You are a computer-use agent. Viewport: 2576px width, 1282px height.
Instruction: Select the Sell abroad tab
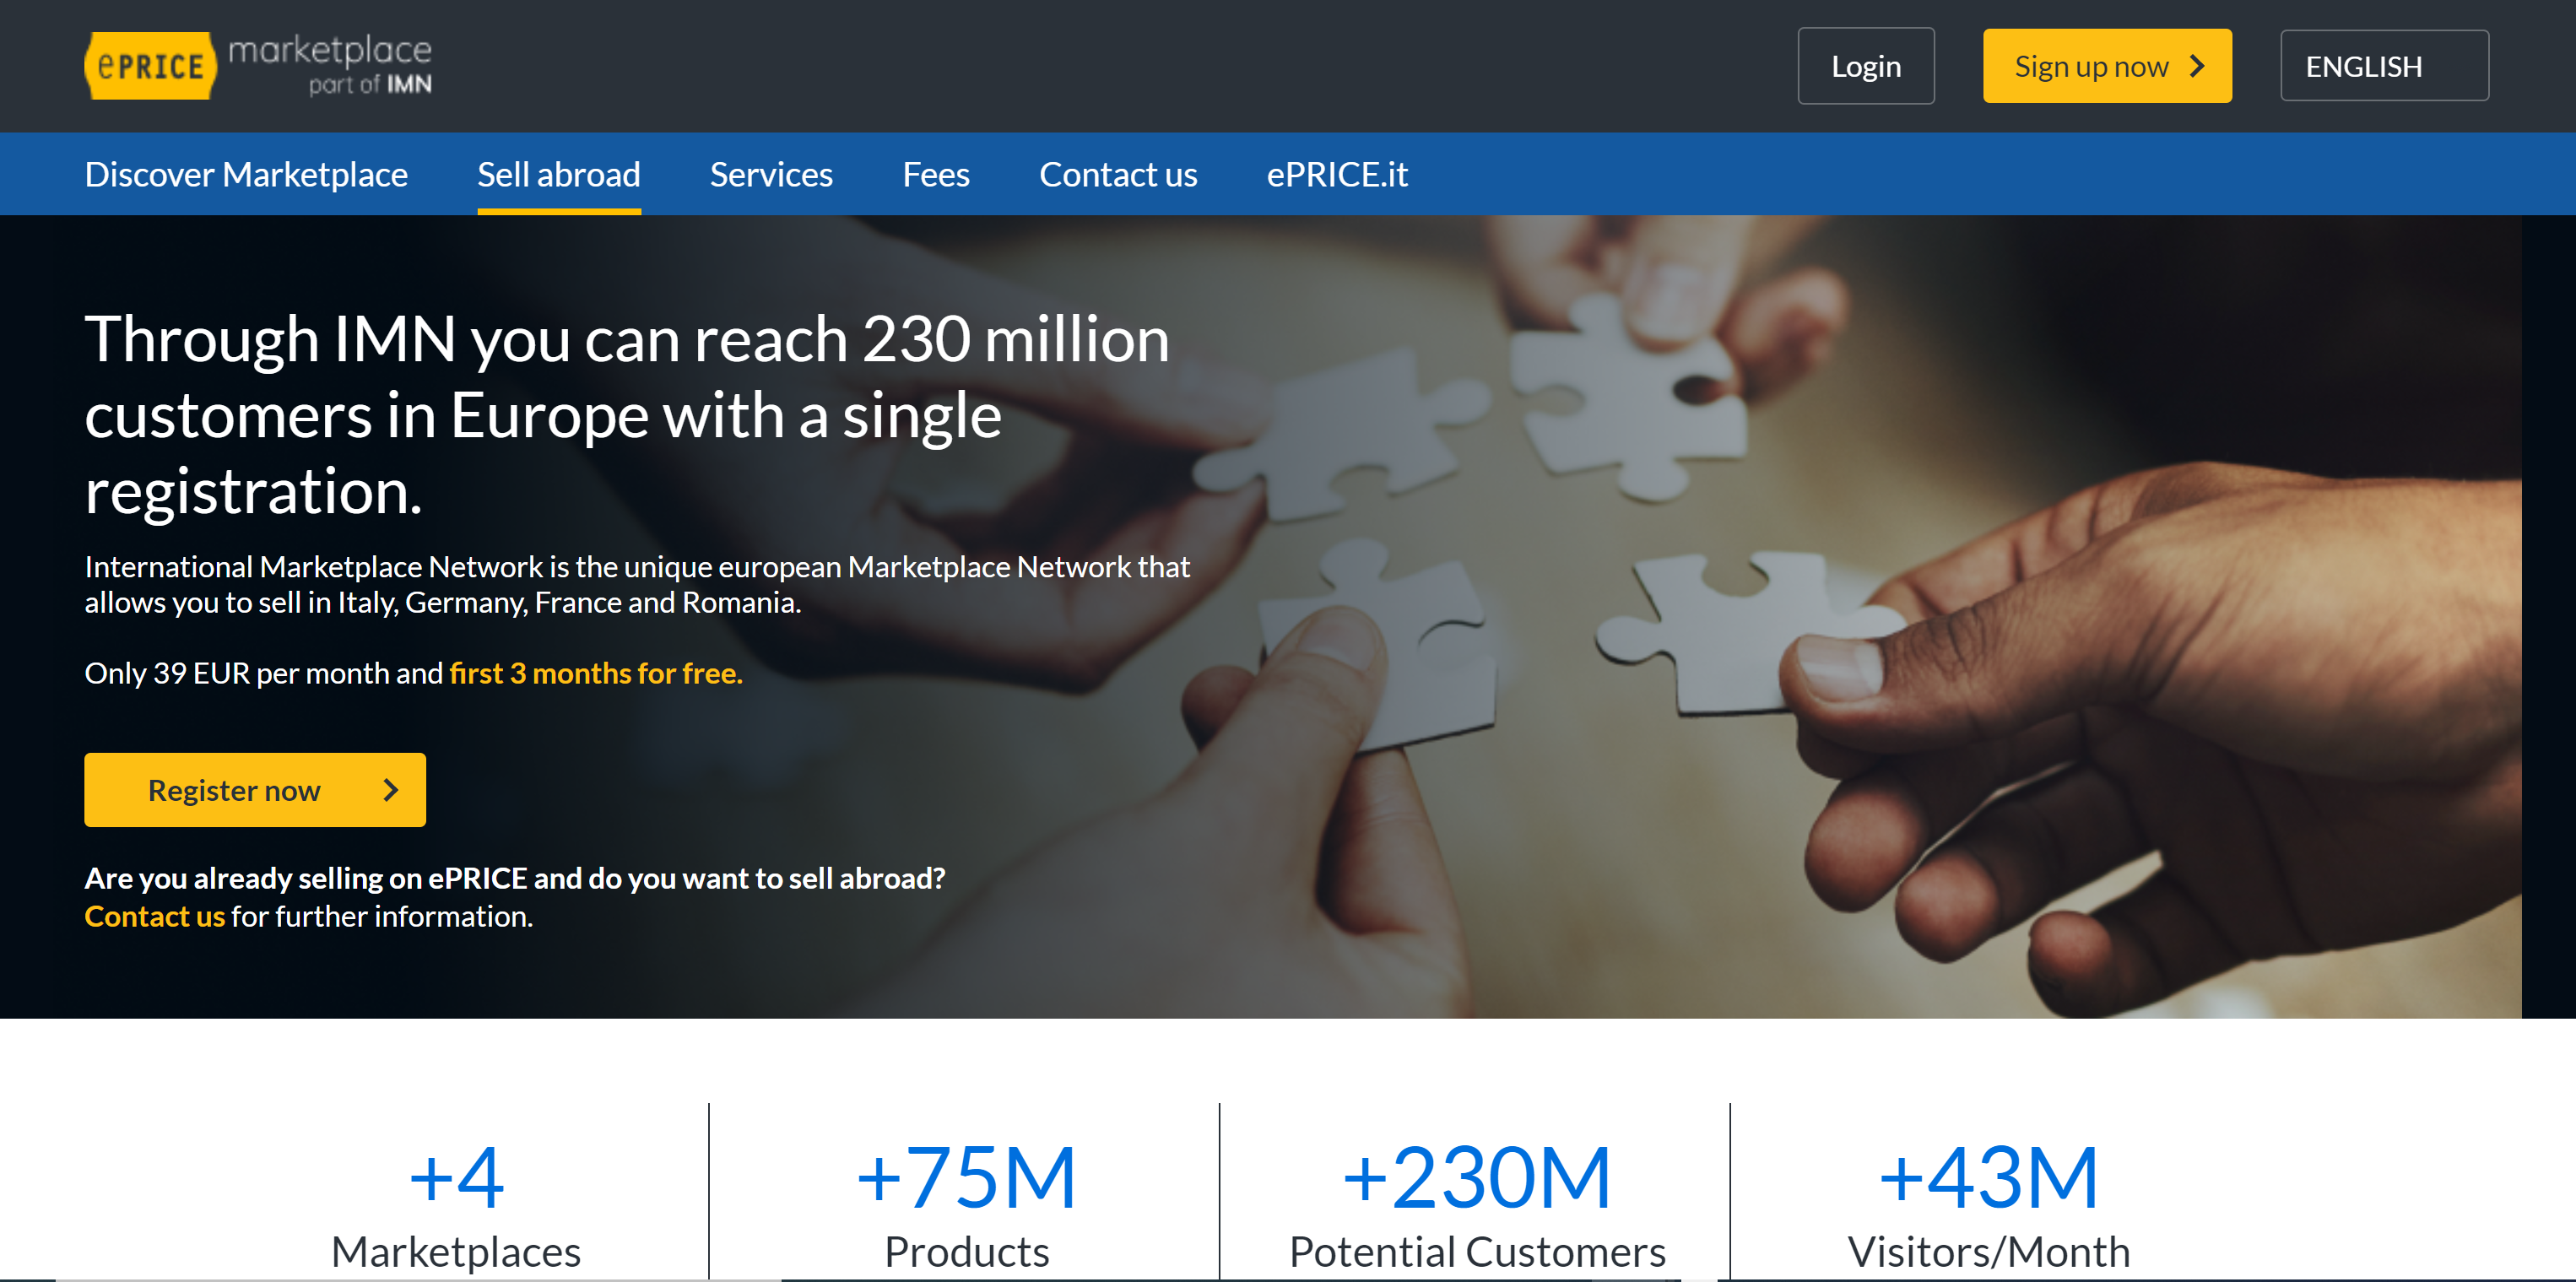[x=558, y=174]
